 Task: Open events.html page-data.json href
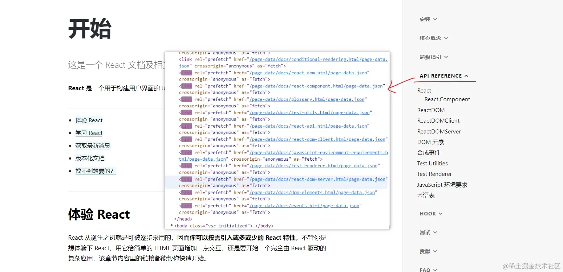coord(304,206)
